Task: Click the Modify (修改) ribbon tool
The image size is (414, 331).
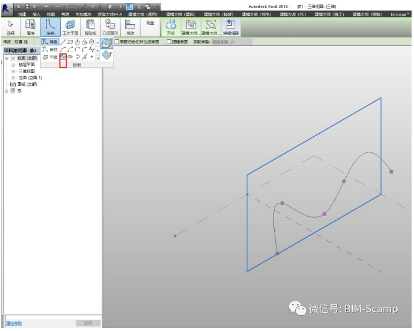Action: 130,27
